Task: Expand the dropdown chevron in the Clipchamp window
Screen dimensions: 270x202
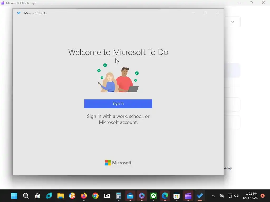Action: click(x=233, y=22)
